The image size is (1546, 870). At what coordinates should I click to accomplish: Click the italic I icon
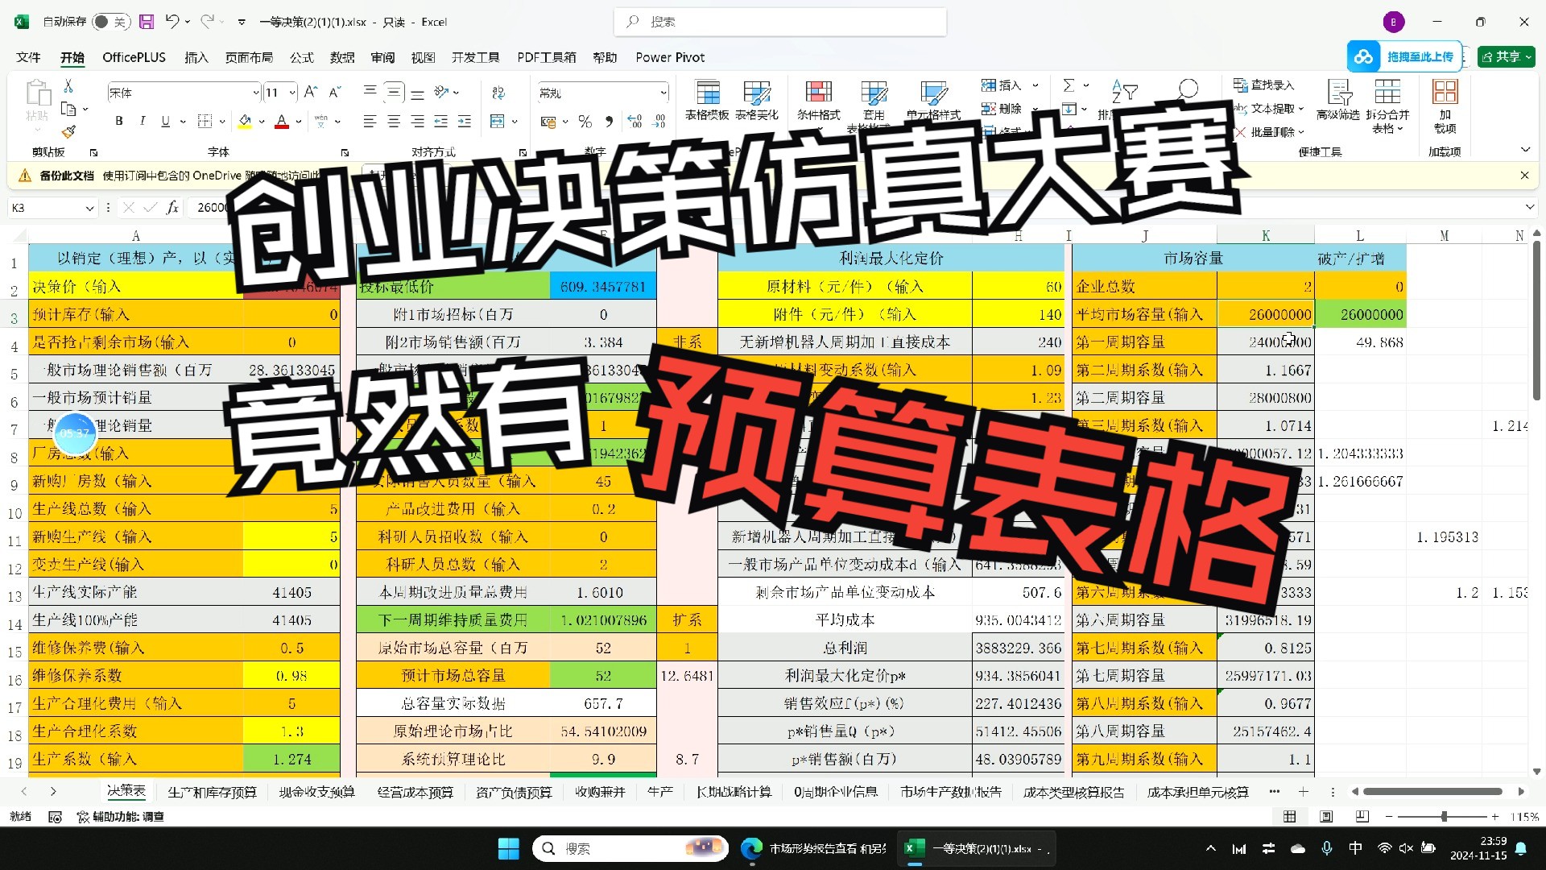point(143,121)
